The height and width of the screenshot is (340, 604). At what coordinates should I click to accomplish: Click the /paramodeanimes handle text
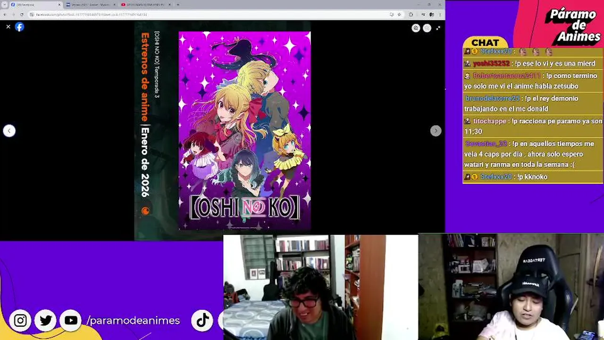point(133,321)
